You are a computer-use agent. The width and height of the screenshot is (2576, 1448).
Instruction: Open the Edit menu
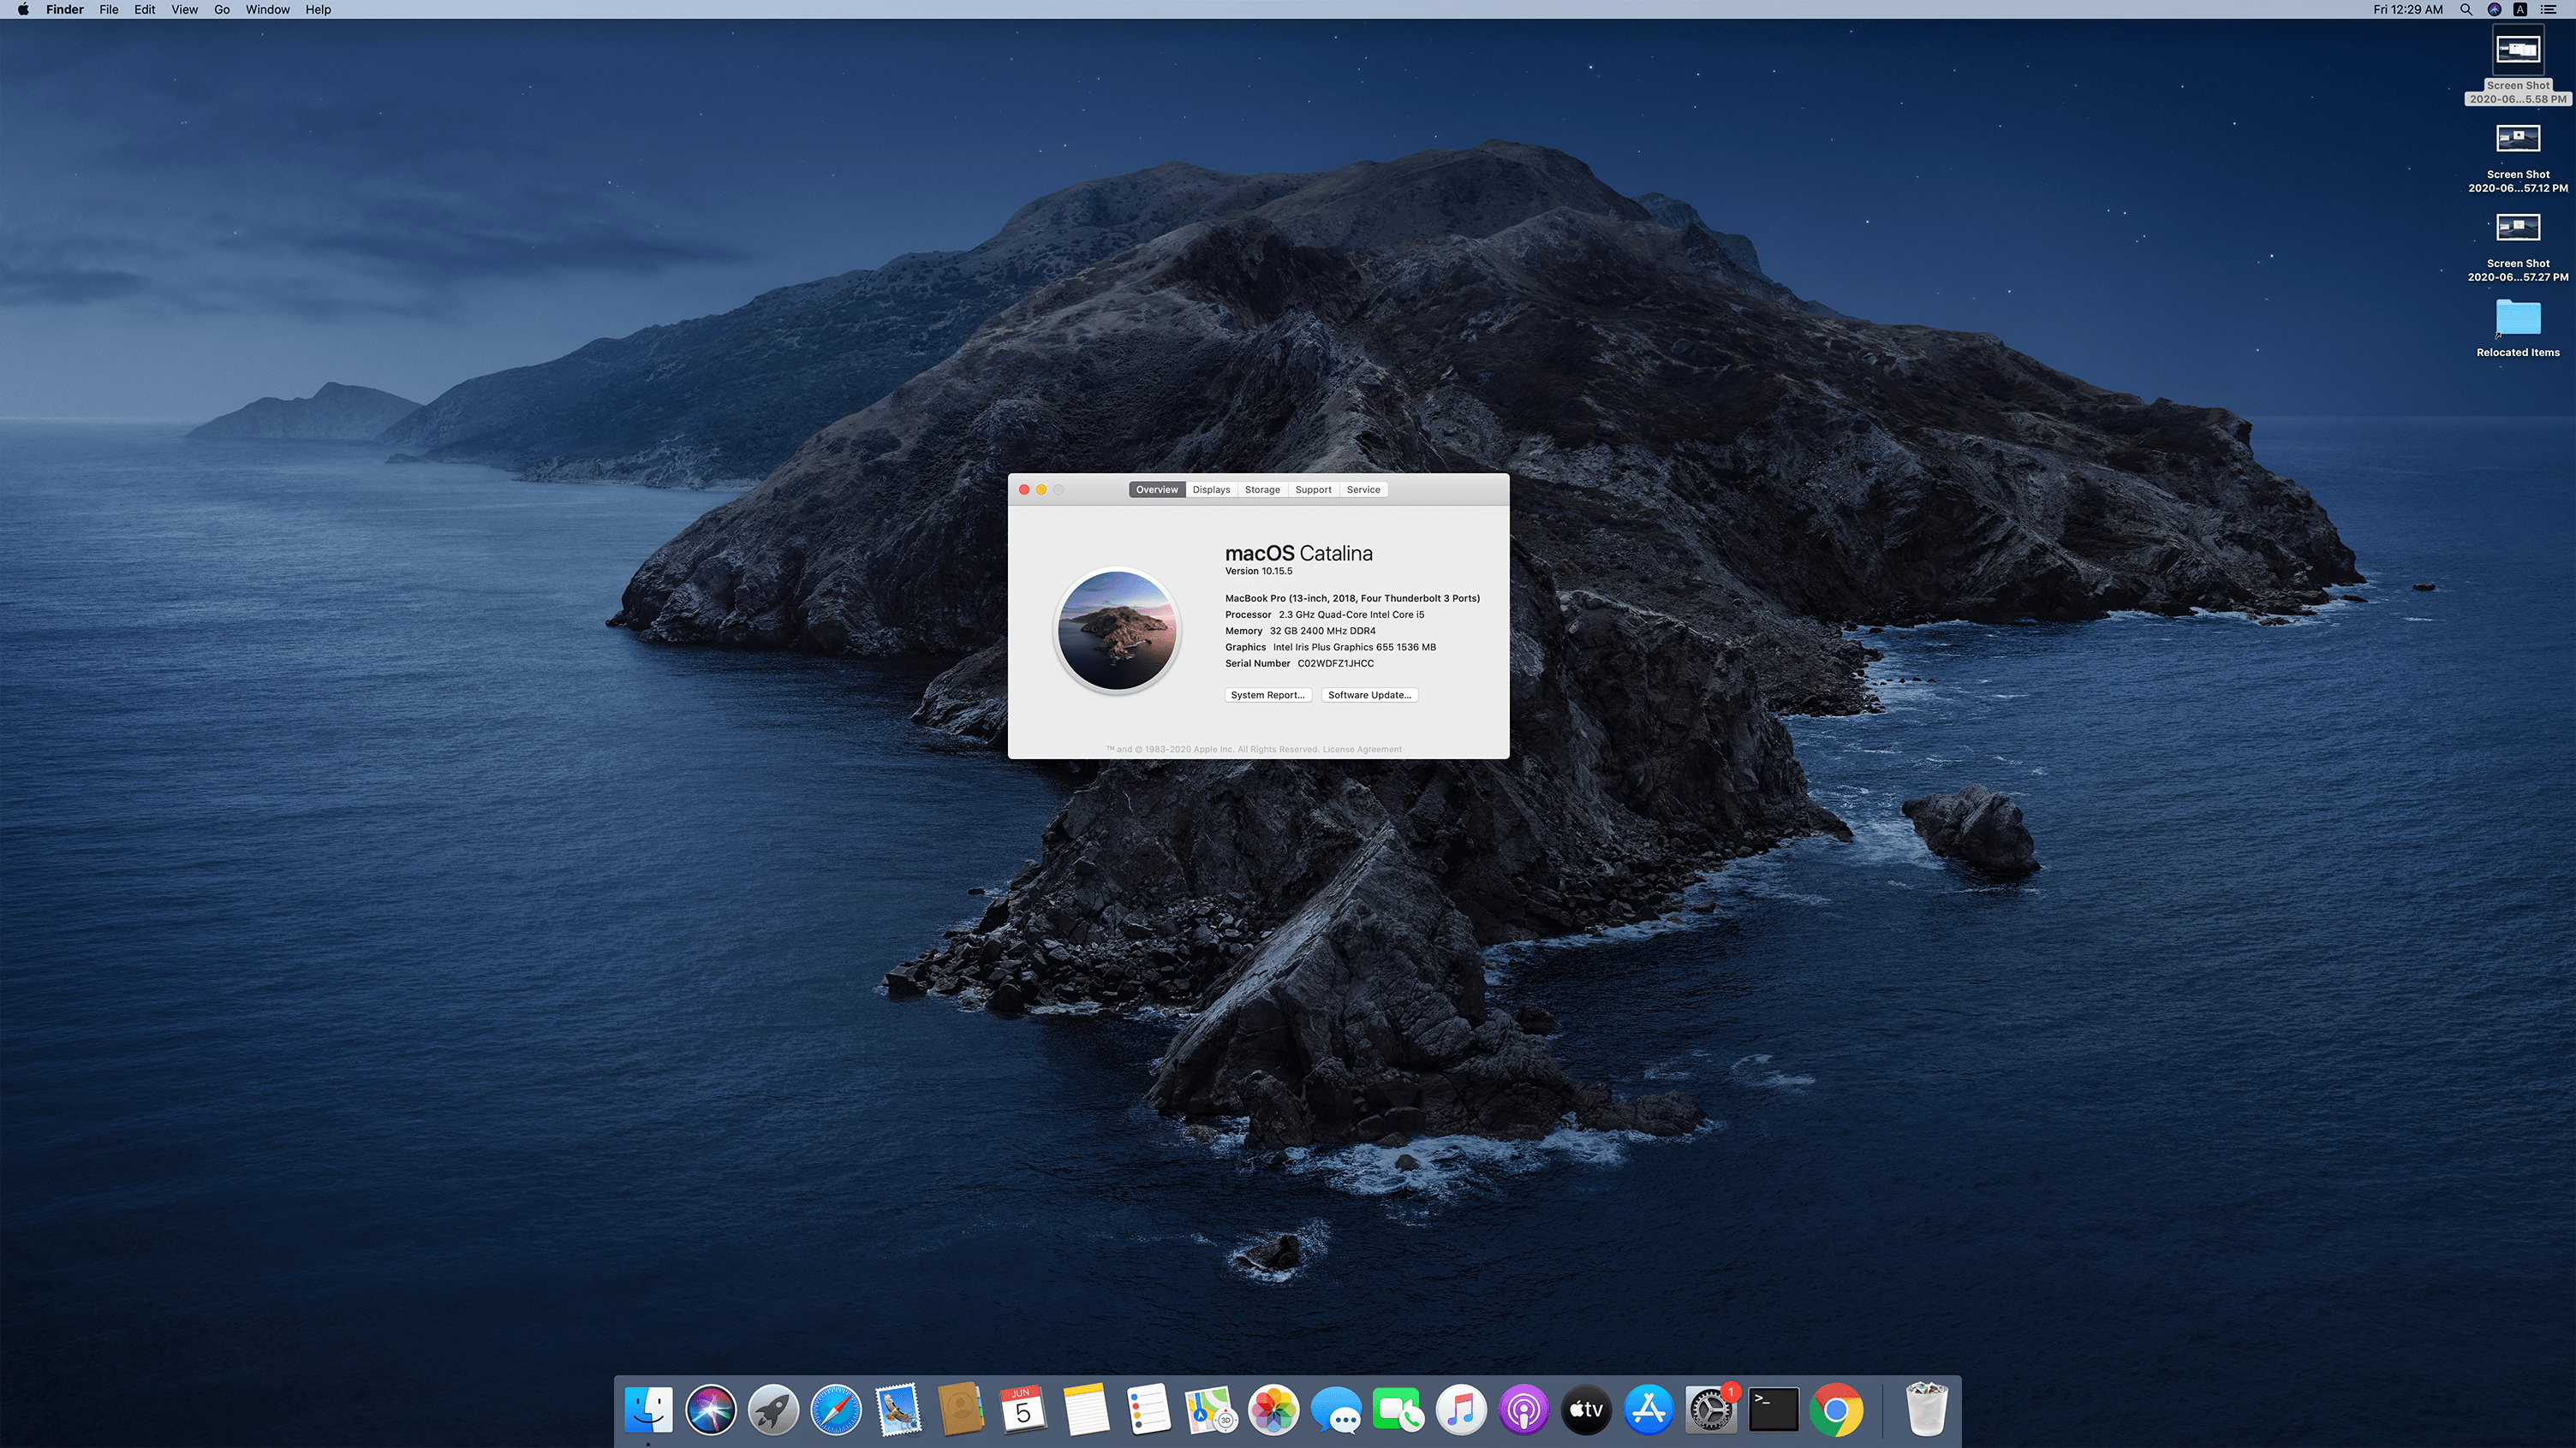click(x=145, y=9)
